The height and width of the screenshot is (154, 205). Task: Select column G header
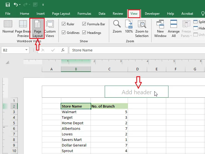point(195,69)
